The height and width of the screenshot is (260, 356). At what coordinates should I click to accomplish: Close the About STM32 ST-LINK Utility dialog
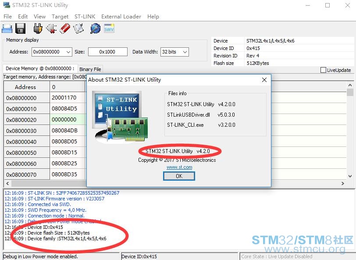pos(264,80)
